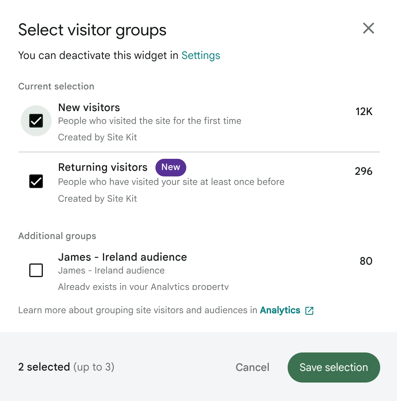The height and width of the screenshot is (401, 397).
Task: Select the New visitors group title
Action: coord(89,107)
